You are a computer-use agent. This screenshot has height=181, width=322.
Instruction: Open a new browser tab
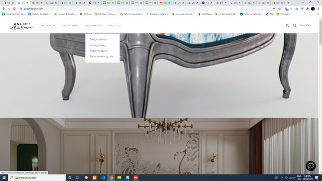(288, 3)
